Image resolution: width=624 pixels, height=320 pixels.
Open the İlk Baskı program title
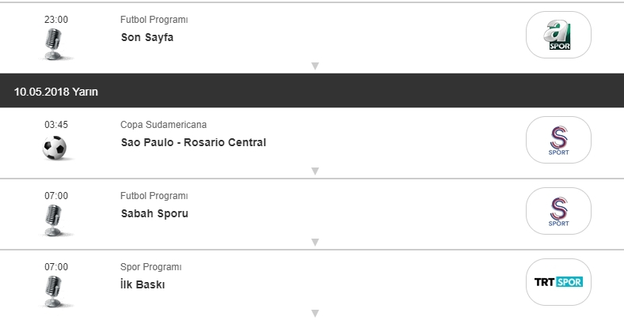click(x=143, y=284)
